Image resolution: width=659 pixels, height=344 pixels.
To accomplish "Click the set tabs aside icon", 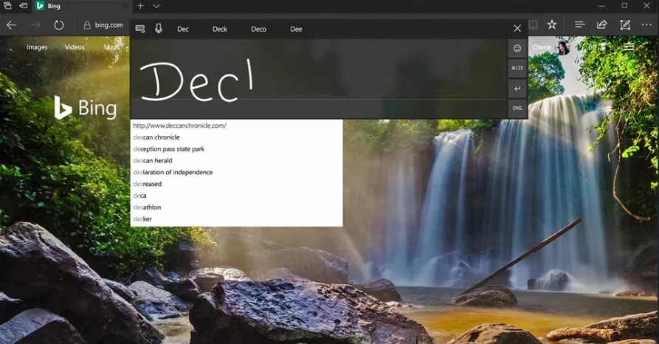I will pos(24,6).
